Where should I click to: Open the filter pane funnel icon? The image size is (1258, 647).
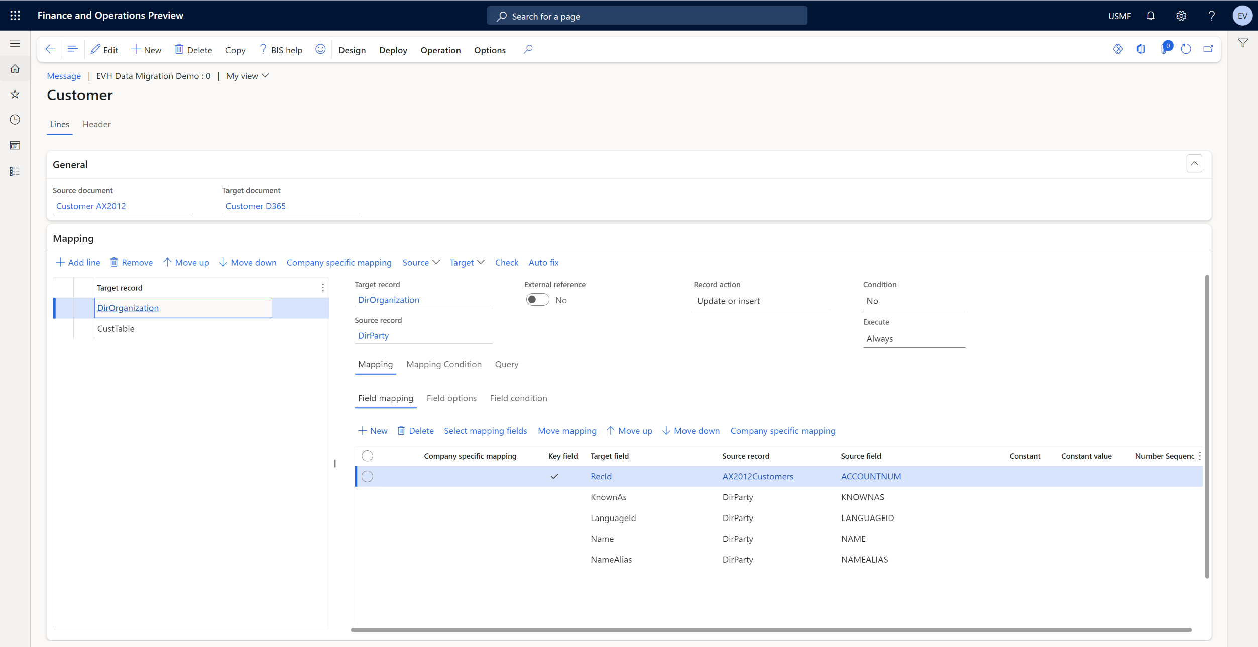[1243, 43]
